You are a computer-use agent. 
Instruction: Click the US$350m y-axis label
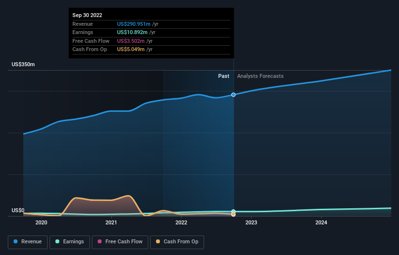click(23, 64)
